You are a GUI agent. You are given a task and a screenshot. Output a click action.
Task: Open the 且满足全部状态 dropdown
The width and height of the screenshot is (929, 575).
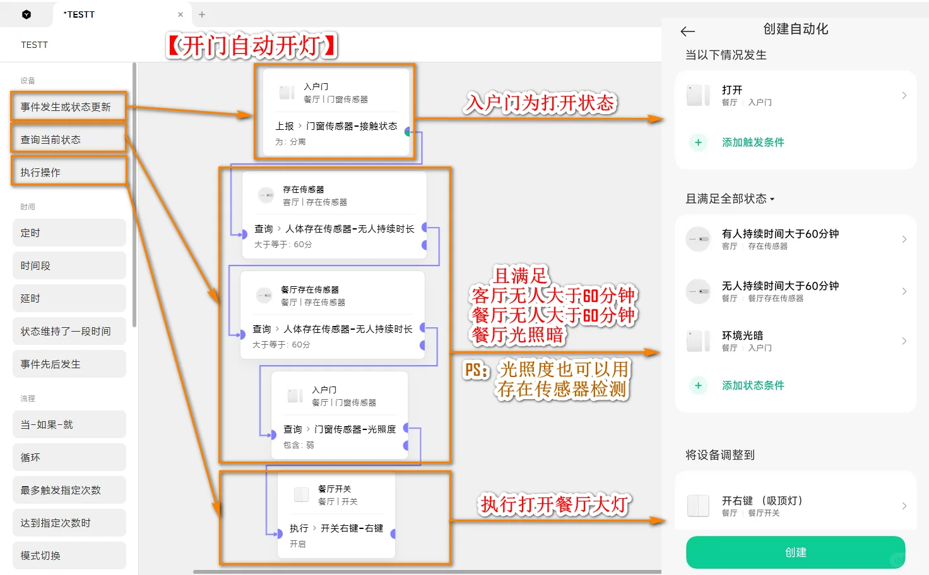tap(730, 199)
